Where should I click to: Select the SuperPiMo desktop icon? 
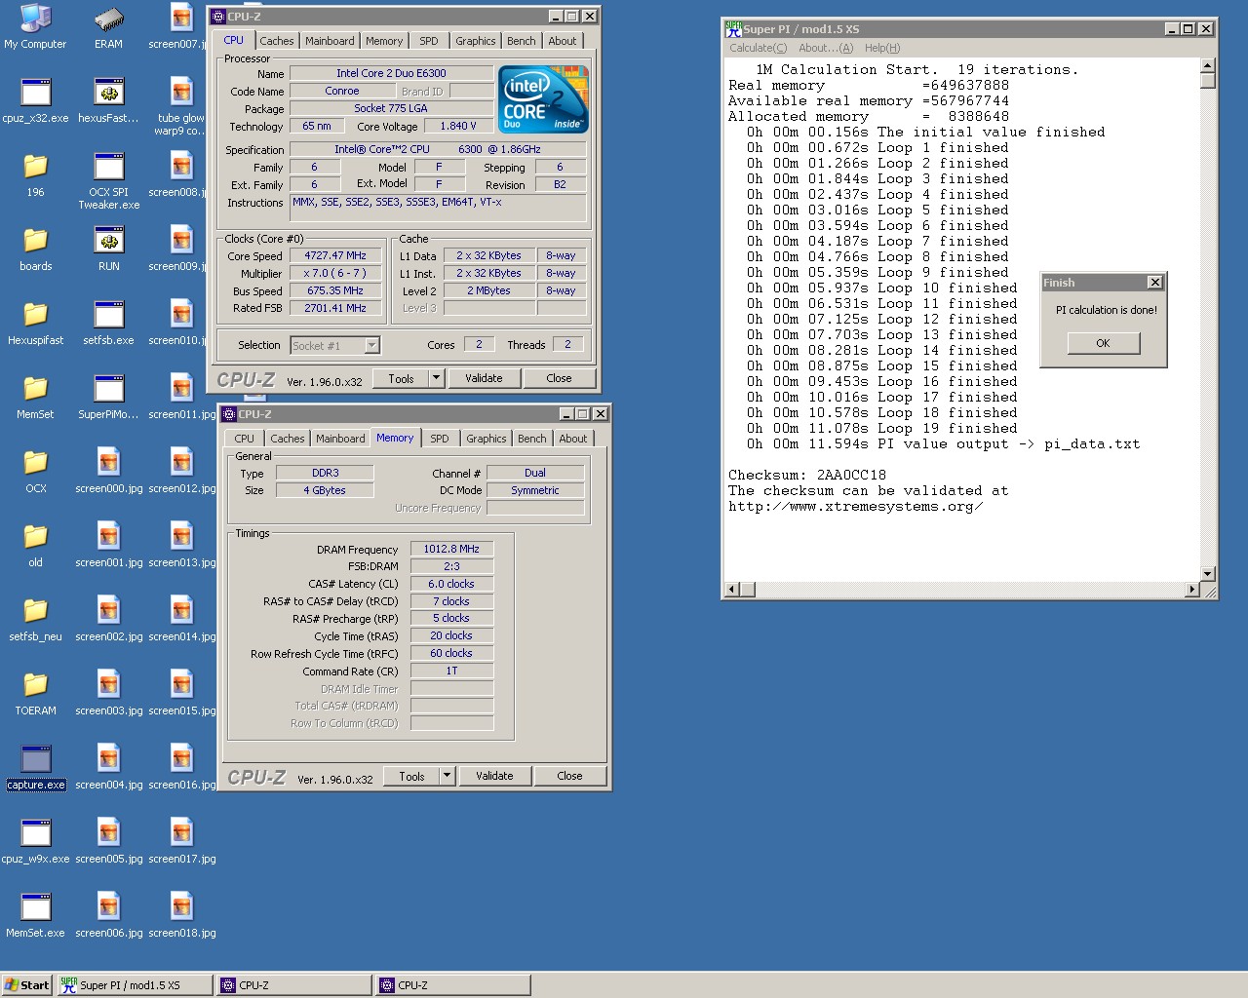pyautogui.click(x=108, y=397)
